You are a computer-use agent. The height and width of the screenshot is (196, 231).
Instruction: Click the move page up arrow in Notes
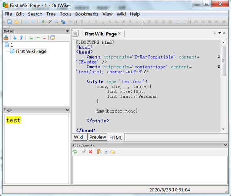tap(21, 38)
